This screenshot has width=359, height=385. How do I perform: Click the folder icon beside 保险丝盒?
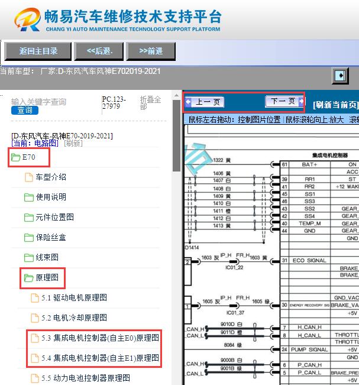[x=29, y=237]
